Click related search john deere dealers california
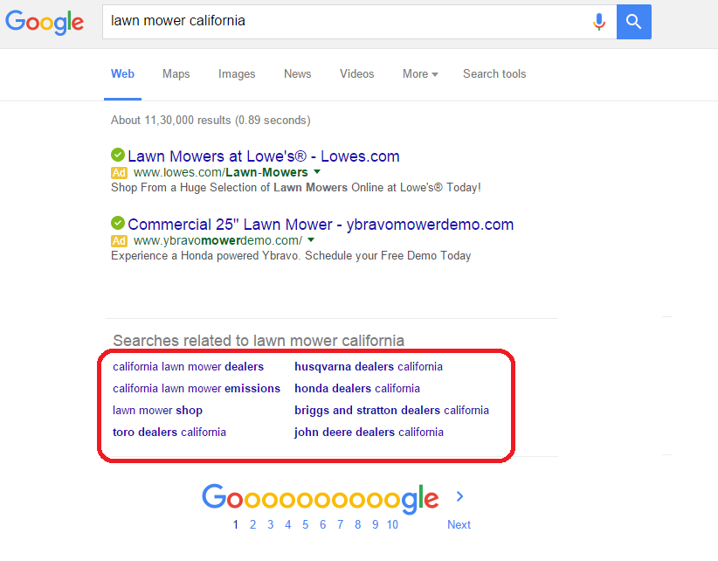Viewport: 718px width, 561px height. coord(369,433)
